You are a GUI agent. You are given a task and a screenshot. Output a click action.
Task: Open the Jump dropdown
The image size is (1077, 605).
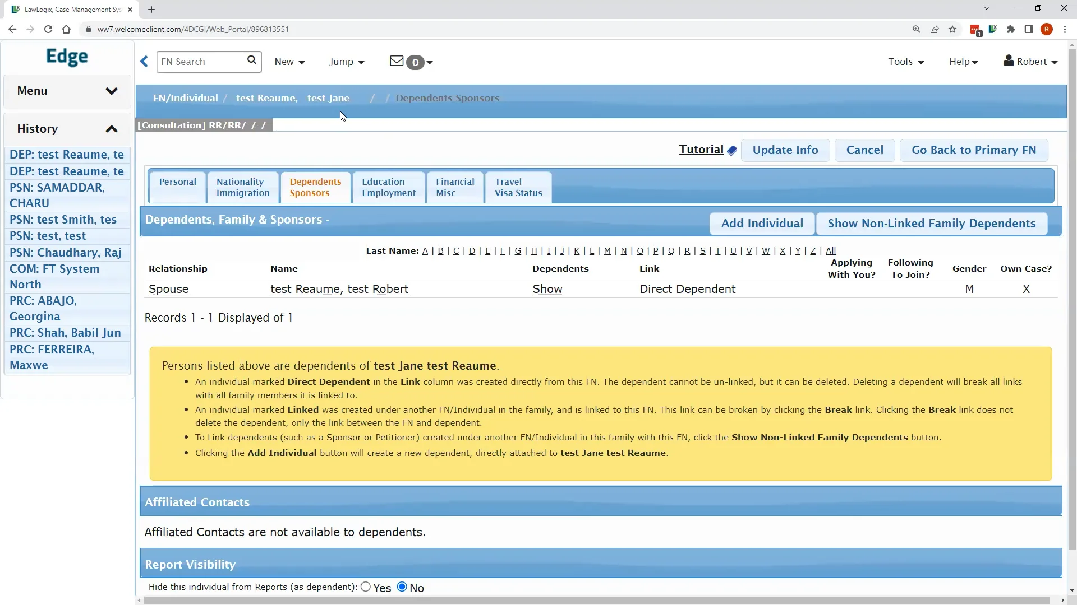[347, 62]
